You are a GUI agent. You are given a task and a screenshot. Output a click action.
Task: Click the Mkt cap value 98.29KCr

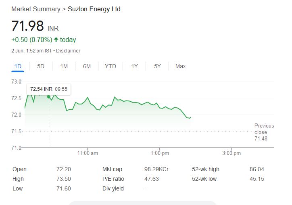point(156,169)
